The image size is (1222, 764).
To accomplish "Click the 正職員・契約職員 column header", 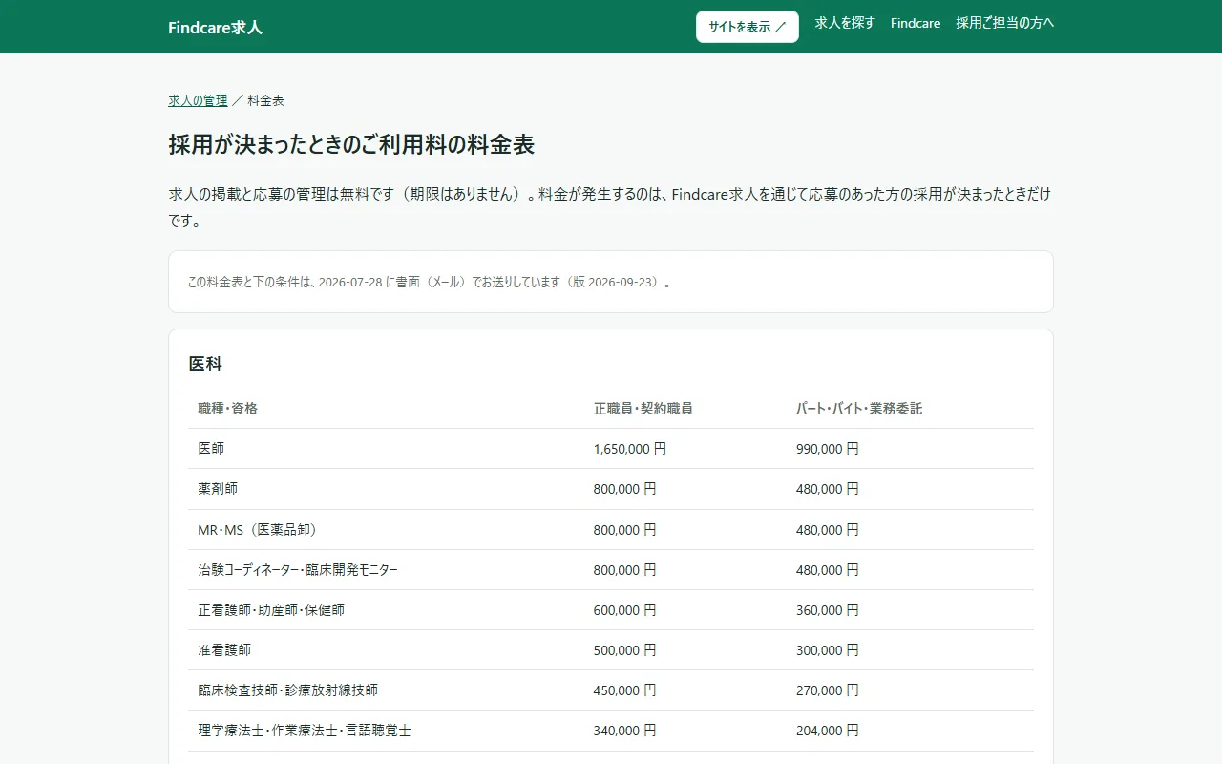I will pos(643,409).
